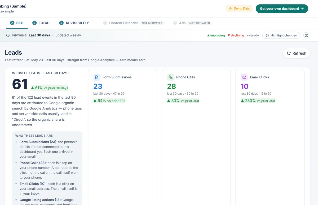The image size is (318, 205).
Task: Click the NOT ACTIVATED badge beside Content Calendar
Action: pos(152,23)
